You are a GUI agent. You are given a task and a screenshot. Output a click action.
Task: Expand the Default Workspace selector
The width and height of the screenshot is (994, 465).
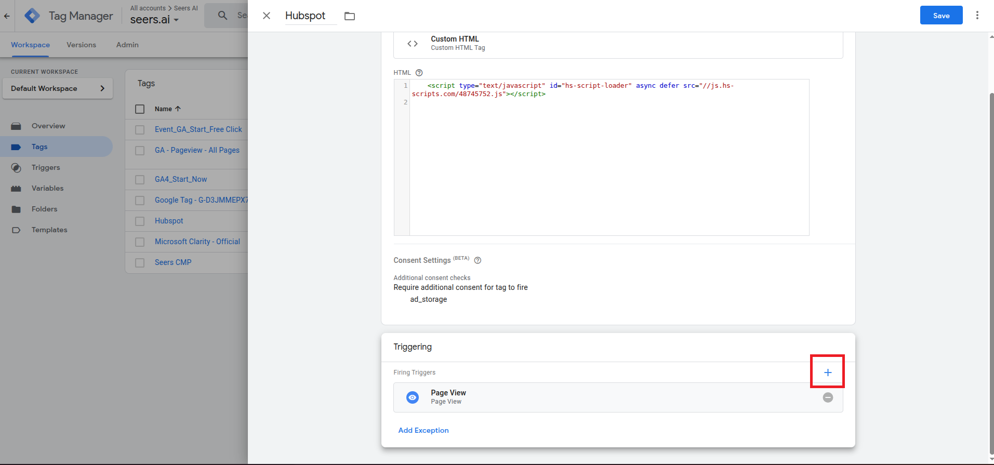[58, 88]
